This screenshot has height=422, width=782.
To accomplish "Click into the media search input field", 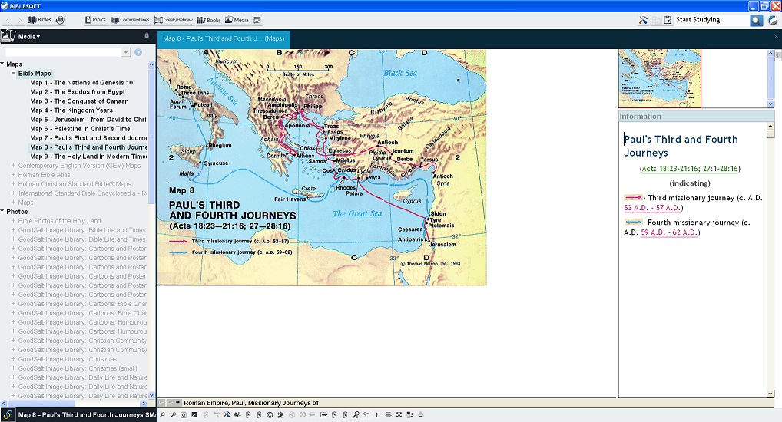I will coord(63,52).
